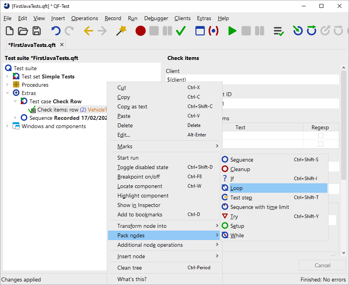Click the Text column header
Image resolution: width=349 pixels, height=285 pixels.
[240, 127]
